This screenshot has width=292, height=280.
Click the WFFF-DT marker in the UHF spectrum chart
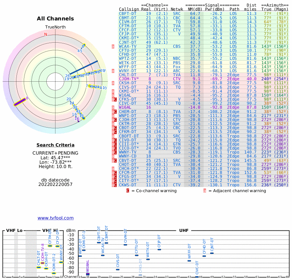189,261
